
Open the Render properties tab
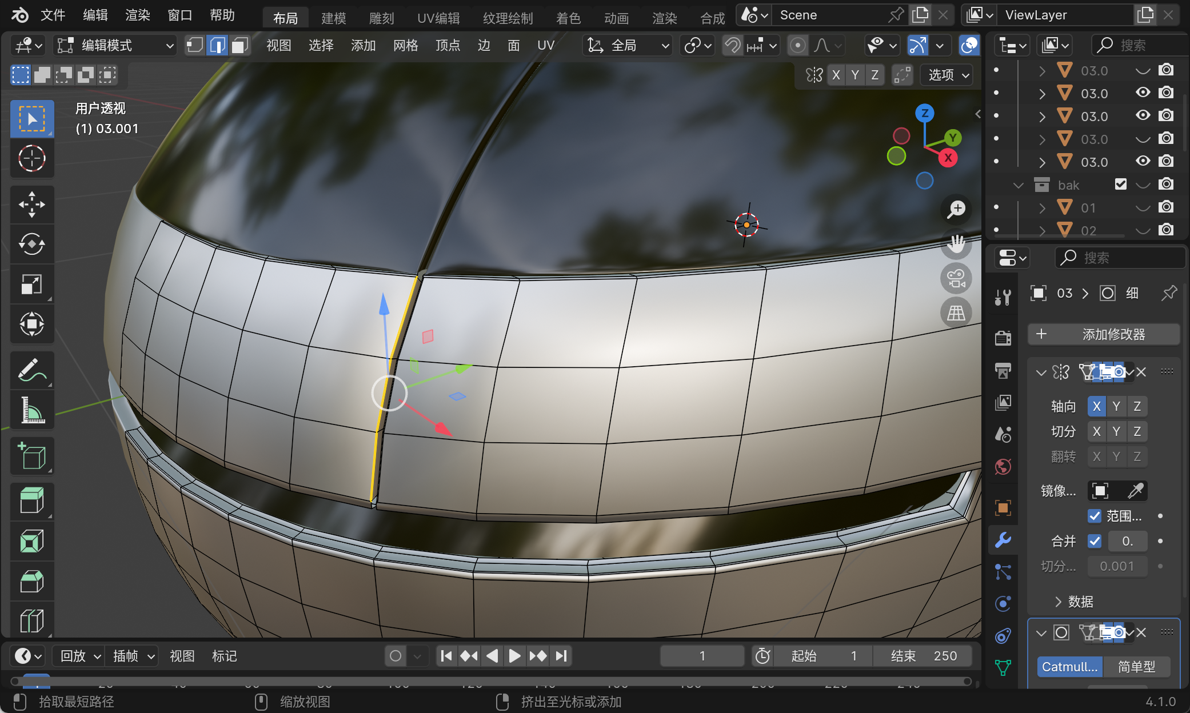(1003, 338)
